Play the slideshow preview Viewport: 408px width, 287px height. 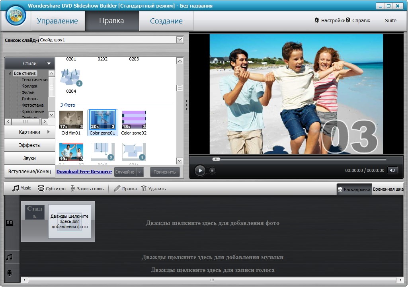200,170
